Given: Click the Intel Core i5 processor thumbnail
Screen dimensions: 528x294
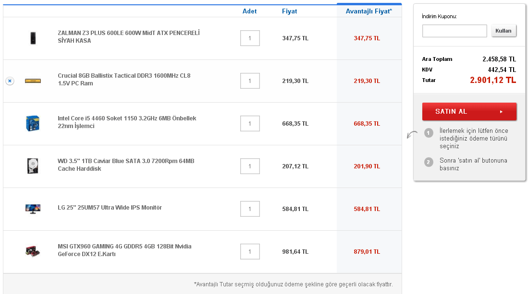Looking at the screenshot, I should (x=33, y=123).
